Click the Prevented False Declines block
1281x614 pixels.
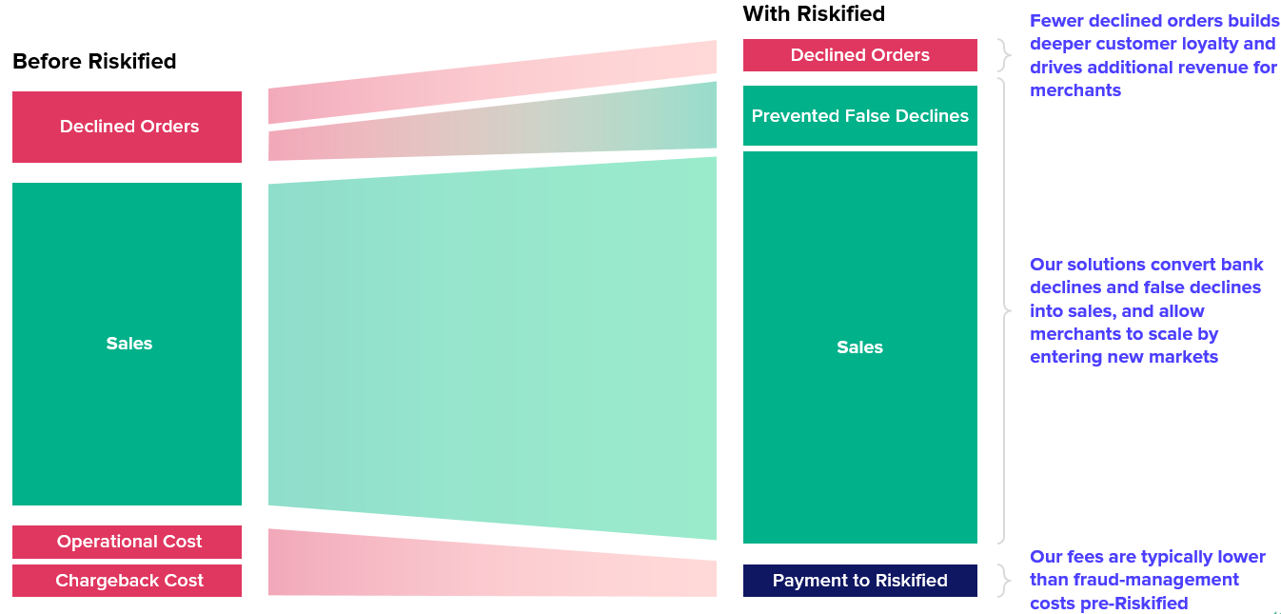point(859,116)
